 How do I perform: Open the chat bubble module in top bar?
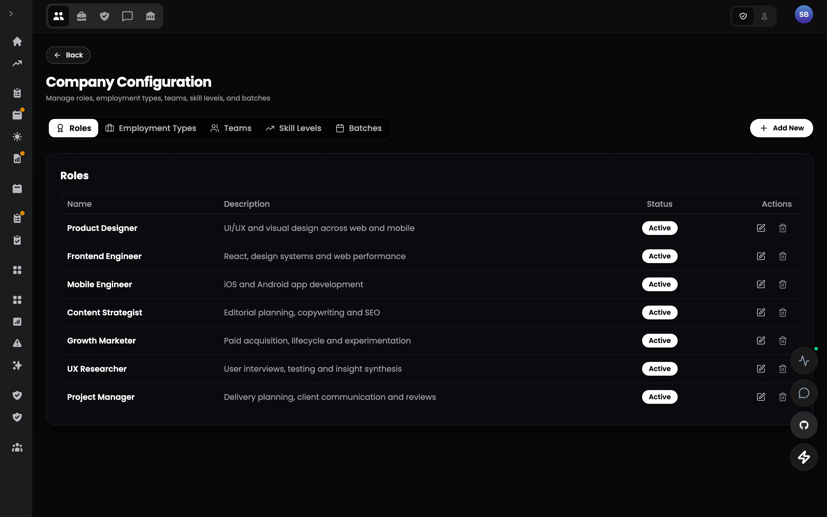(x=127, y=16)
